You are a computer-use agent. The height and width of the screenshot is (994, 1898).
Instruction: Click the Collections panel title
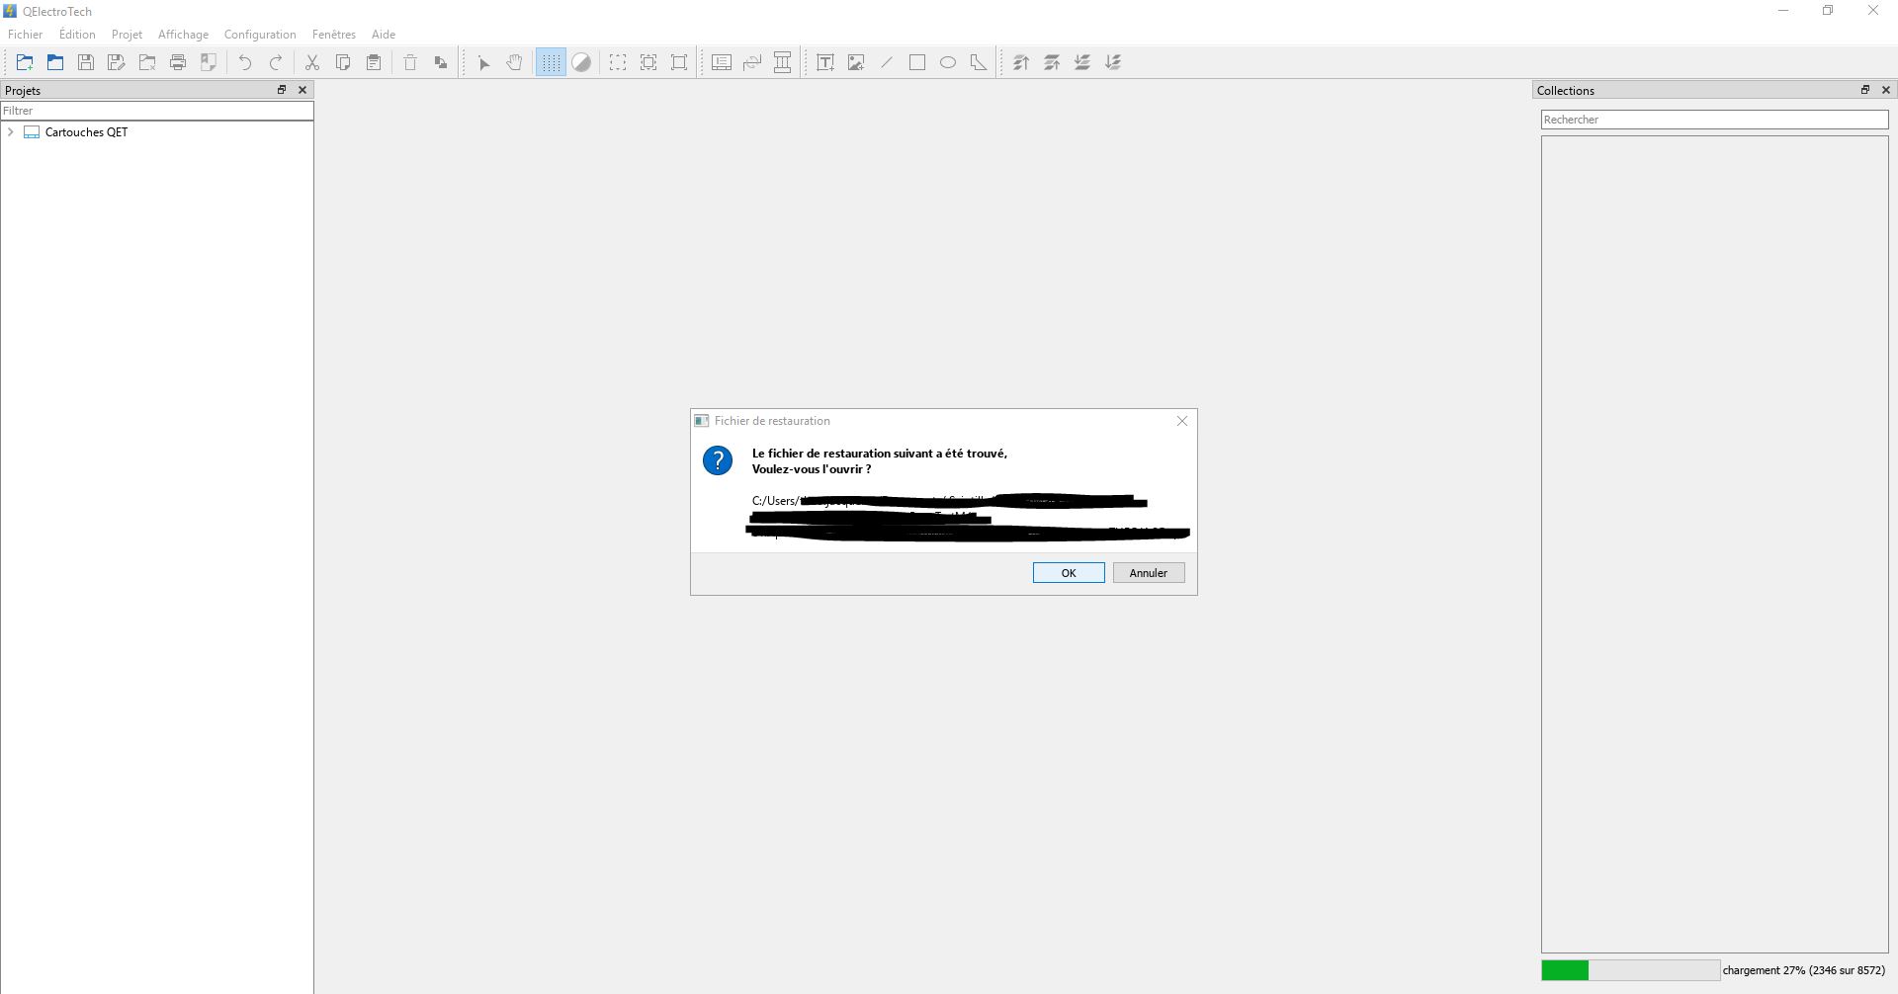tap(1566, 90)
